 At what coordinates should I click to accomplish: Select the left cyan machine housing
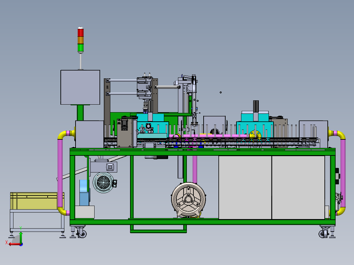153,128
